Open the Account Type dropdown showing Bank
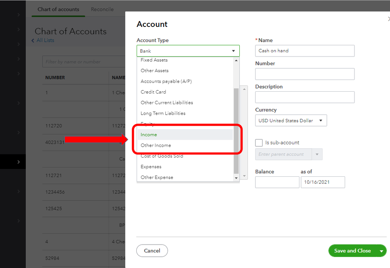 click(188, 51)
